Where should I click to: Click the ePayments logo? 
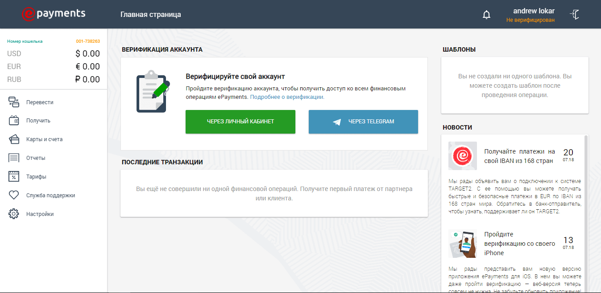[x=54, y=14]
